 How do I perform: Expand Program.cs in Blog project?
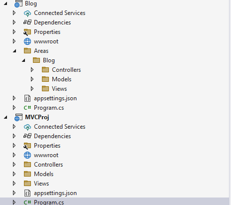[14, 108]
